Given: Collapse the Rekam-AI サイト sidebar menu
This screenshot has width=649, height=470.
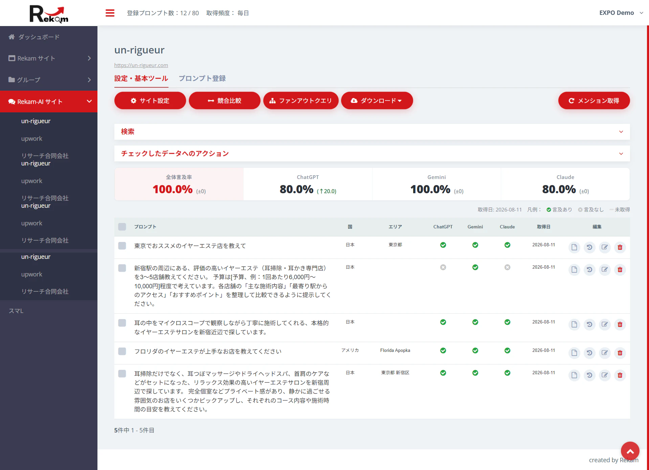Looking at the screenshot, I should 49,102.
